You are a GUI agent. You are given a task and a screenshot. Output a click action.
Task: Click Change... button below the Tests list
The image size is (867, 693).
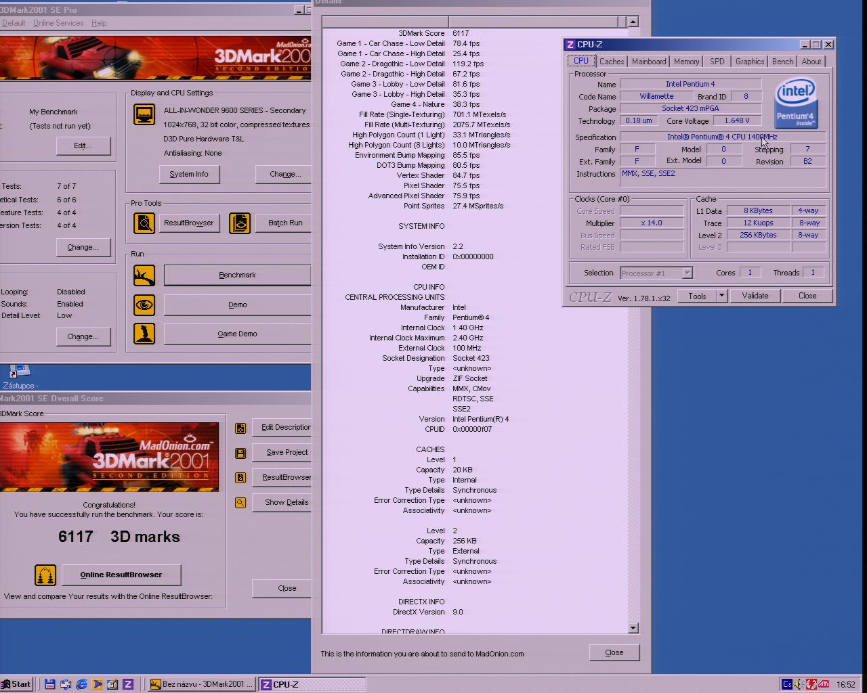tap(83, 247)
